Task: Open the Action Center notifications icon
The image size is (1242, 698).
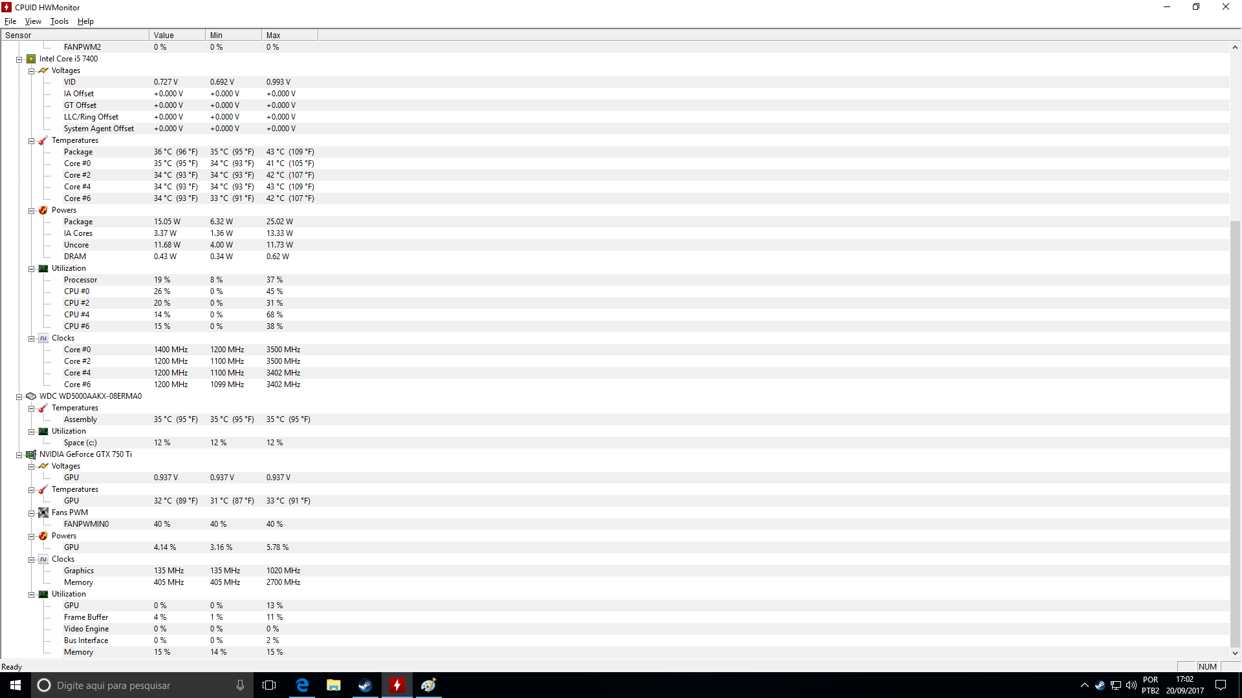Action: [1221, 685]
